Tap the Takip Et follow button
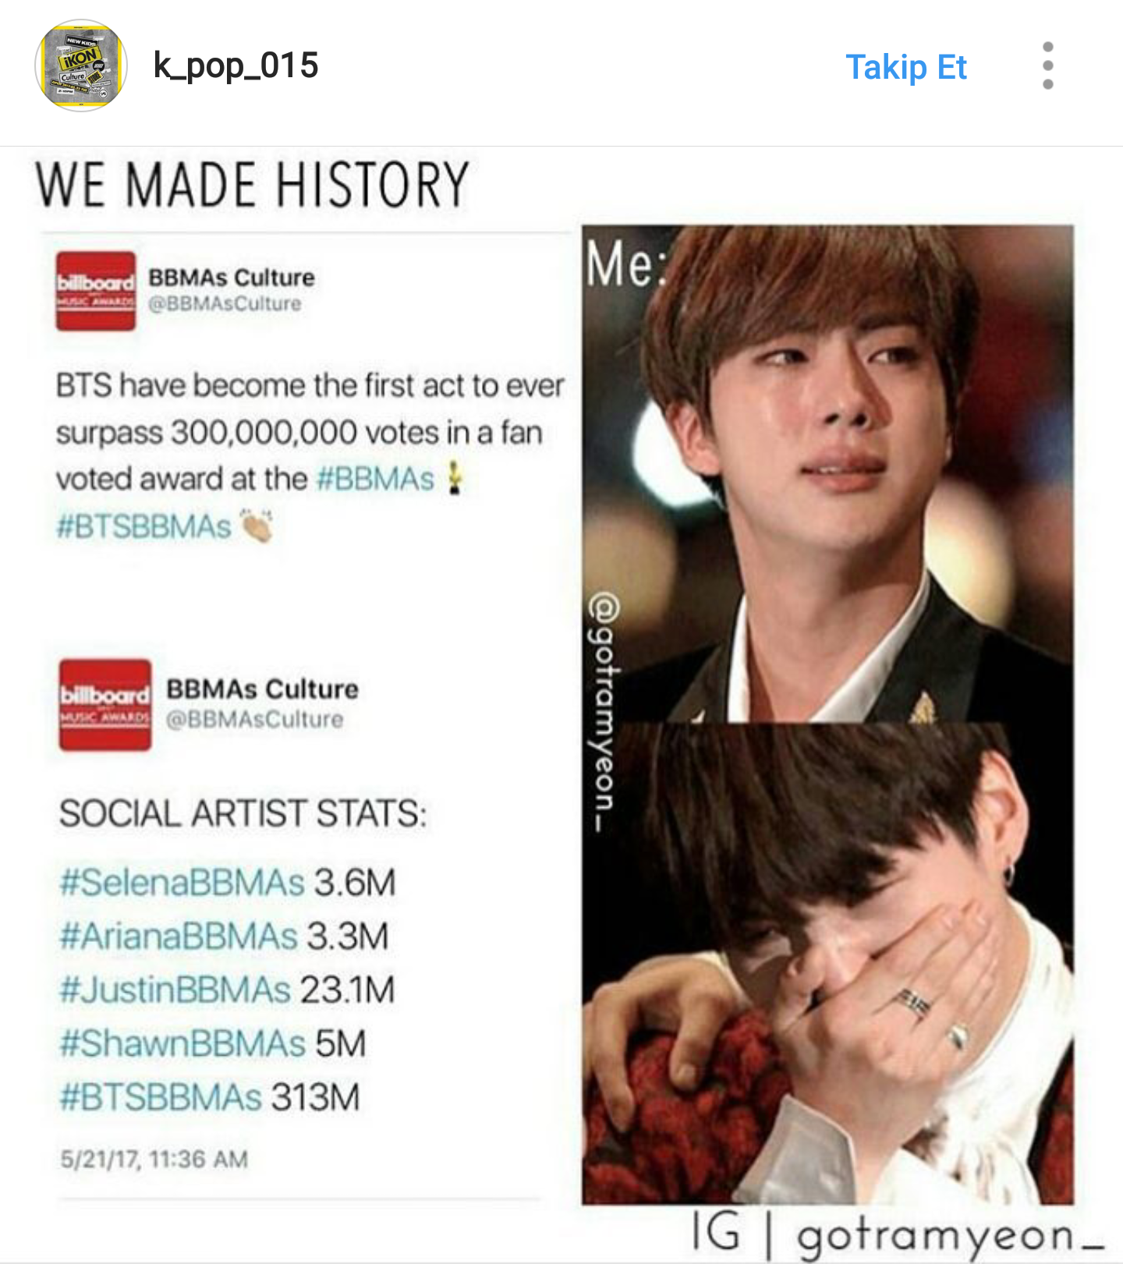This screenshot has height=1264, width=1123. (x=906, y=67)
